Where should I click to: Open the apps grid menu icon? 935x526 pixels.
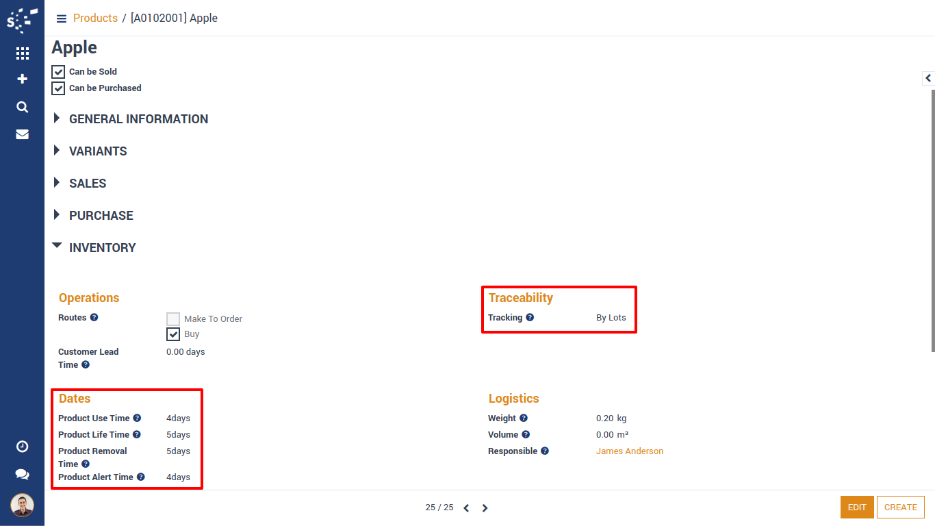coord(22,53)
